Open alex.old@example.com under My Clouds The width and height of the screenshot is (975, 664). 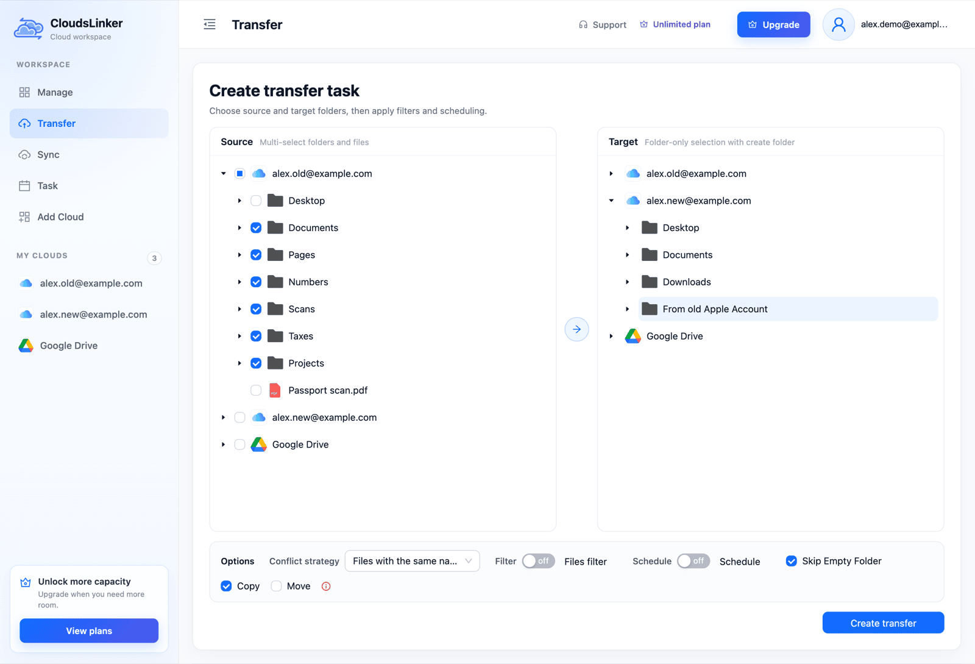89,284
